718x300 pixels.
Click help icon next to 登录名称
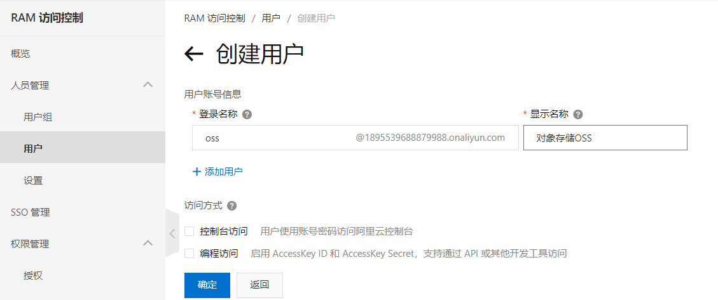247,114
